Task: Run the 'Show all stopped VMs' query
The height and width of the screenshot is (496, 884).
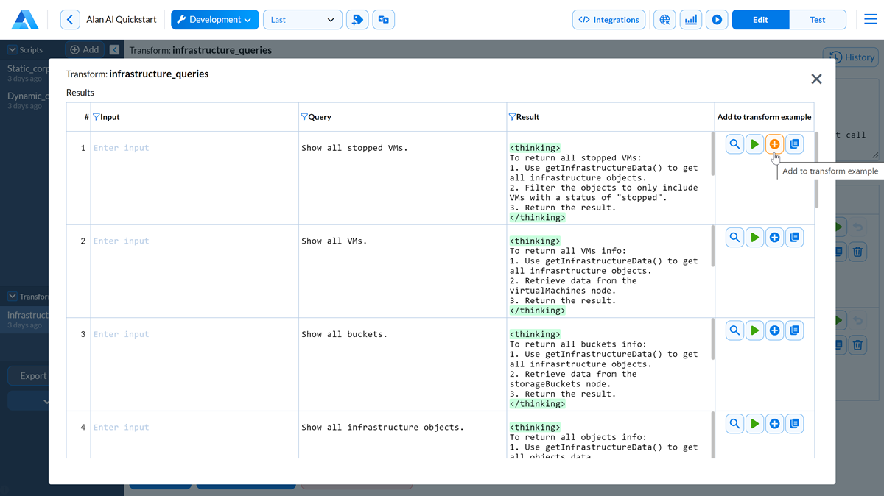Action: (754, 144)
